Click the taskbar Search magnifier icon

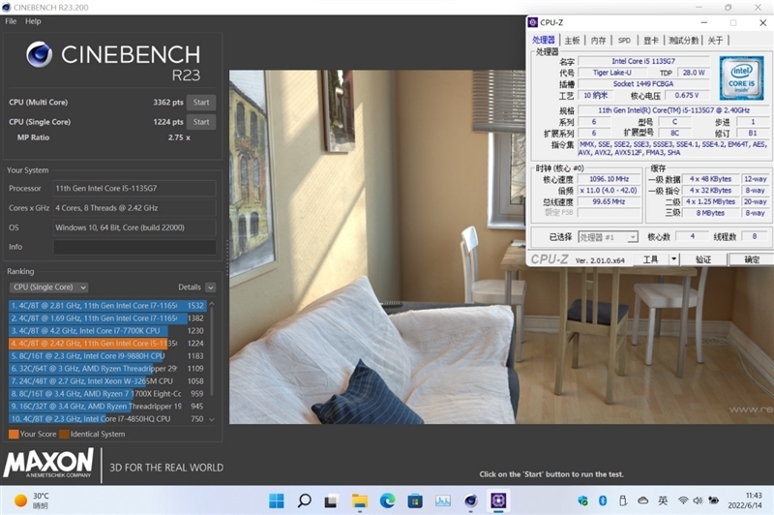pyautogui.click(x=304, y=500)
